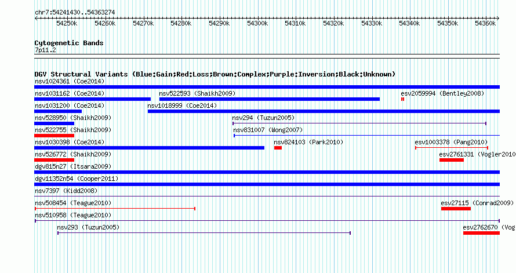This screenshot has width=516, height=273.
Task: Select the nsv526772 (Shaikh2009) label
Action: (x=73, y=154)
